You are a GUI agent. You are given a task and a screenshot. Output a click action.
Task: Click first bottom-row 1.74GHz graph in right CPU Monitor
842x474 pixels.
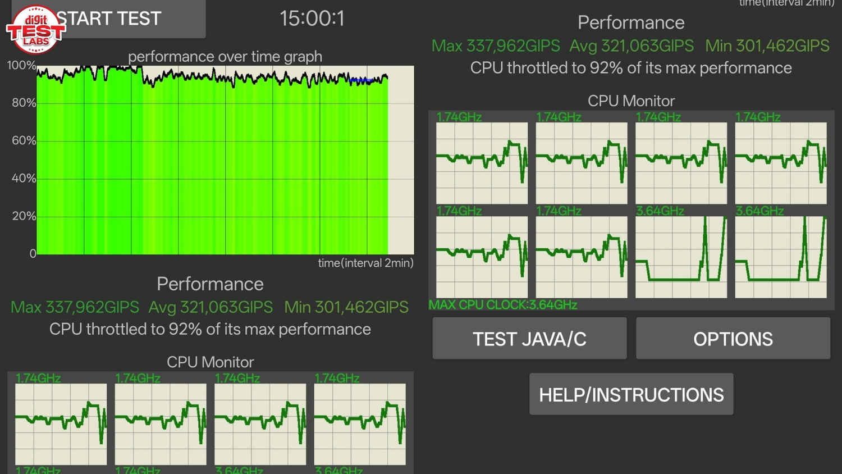click(x=482, y=257)
